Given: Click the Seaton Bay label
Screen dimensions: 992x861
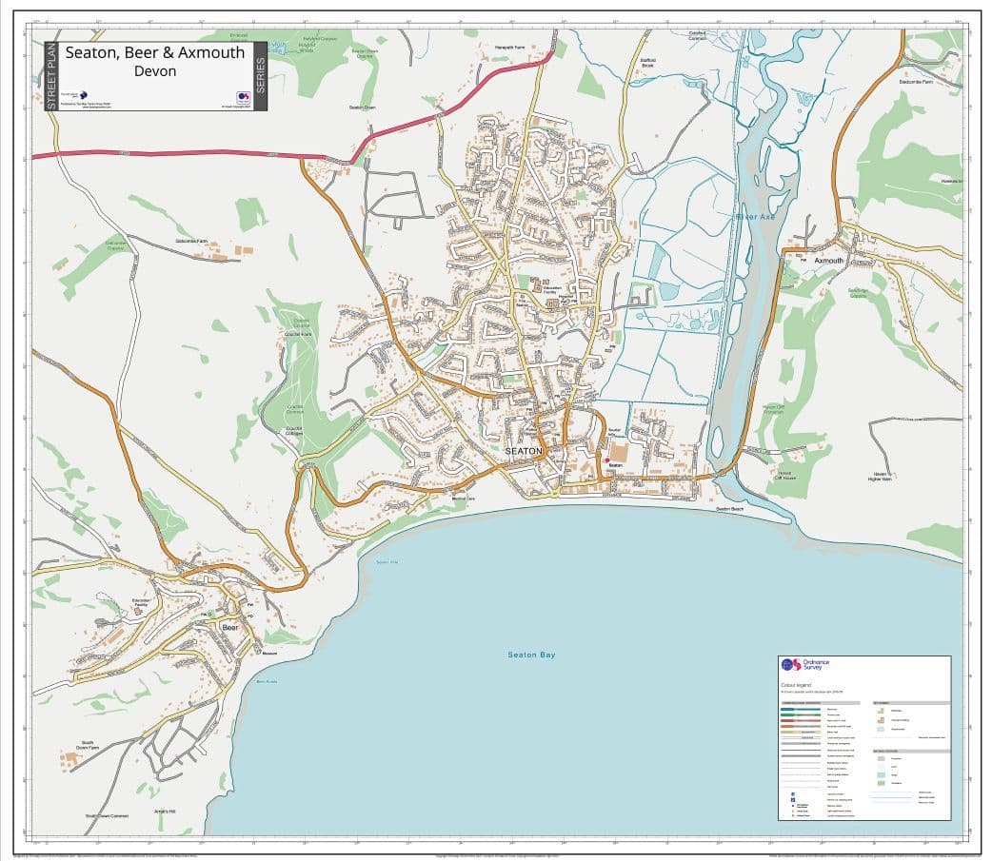Looking at the screenshot, I should coord(530,655).
